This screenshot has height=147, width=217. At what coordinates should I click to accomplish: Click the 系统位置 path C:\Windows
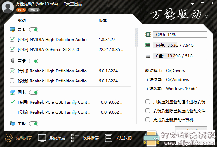tap(177, 80)
